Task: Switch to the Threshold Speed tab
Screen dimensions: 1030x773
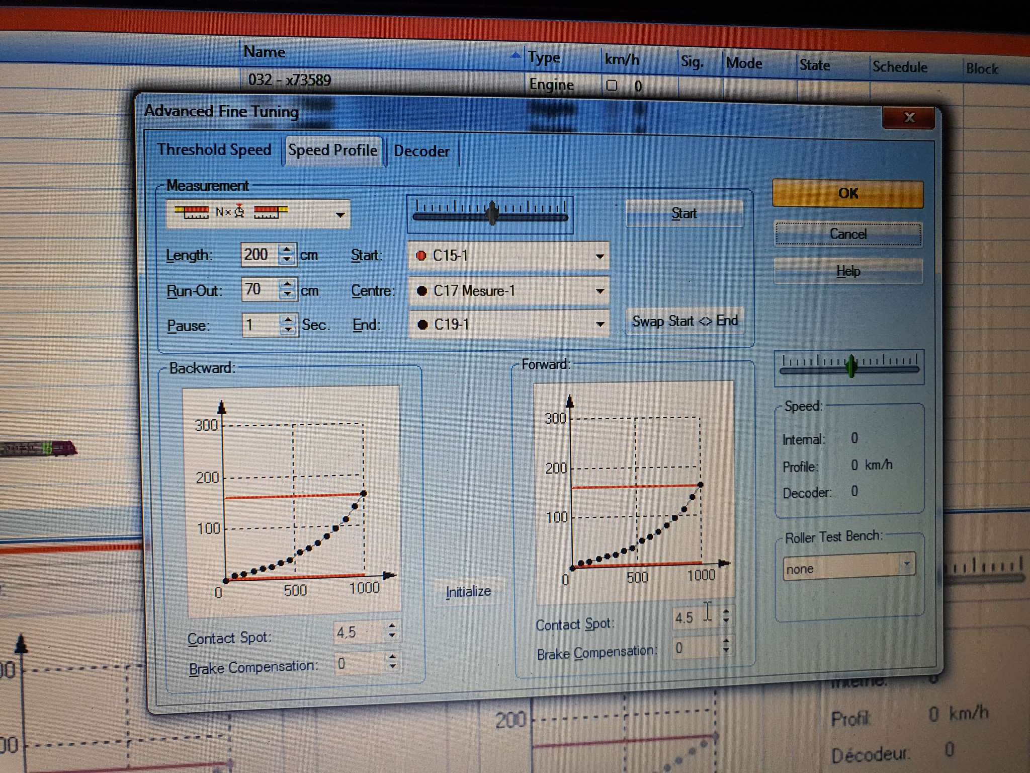Action: (214, 149)
